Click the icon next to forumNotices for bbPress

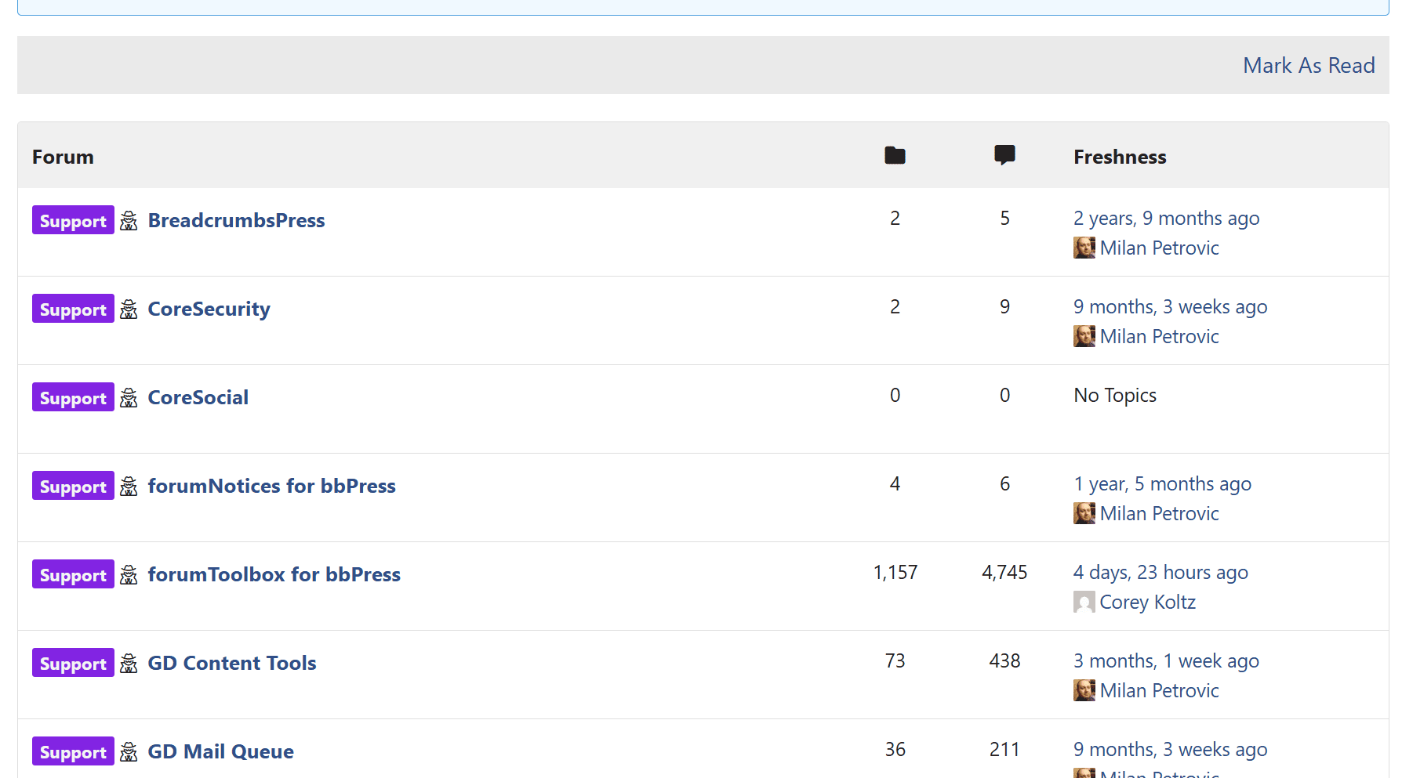pos(129,486)
